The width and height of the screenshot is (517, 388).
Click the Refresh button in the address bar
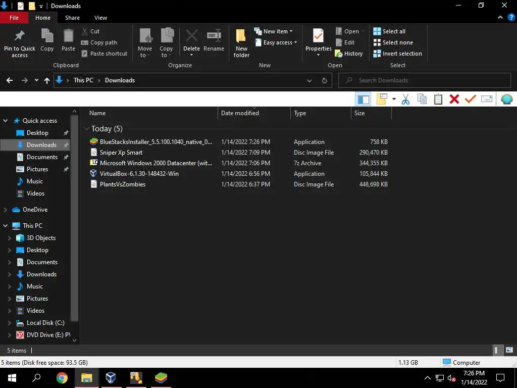(x=325, y=80)
